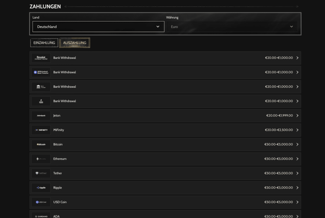Select the USD Coin withdrawal method
This screenshot has width=325, height=218.
[x=165, y=202]
